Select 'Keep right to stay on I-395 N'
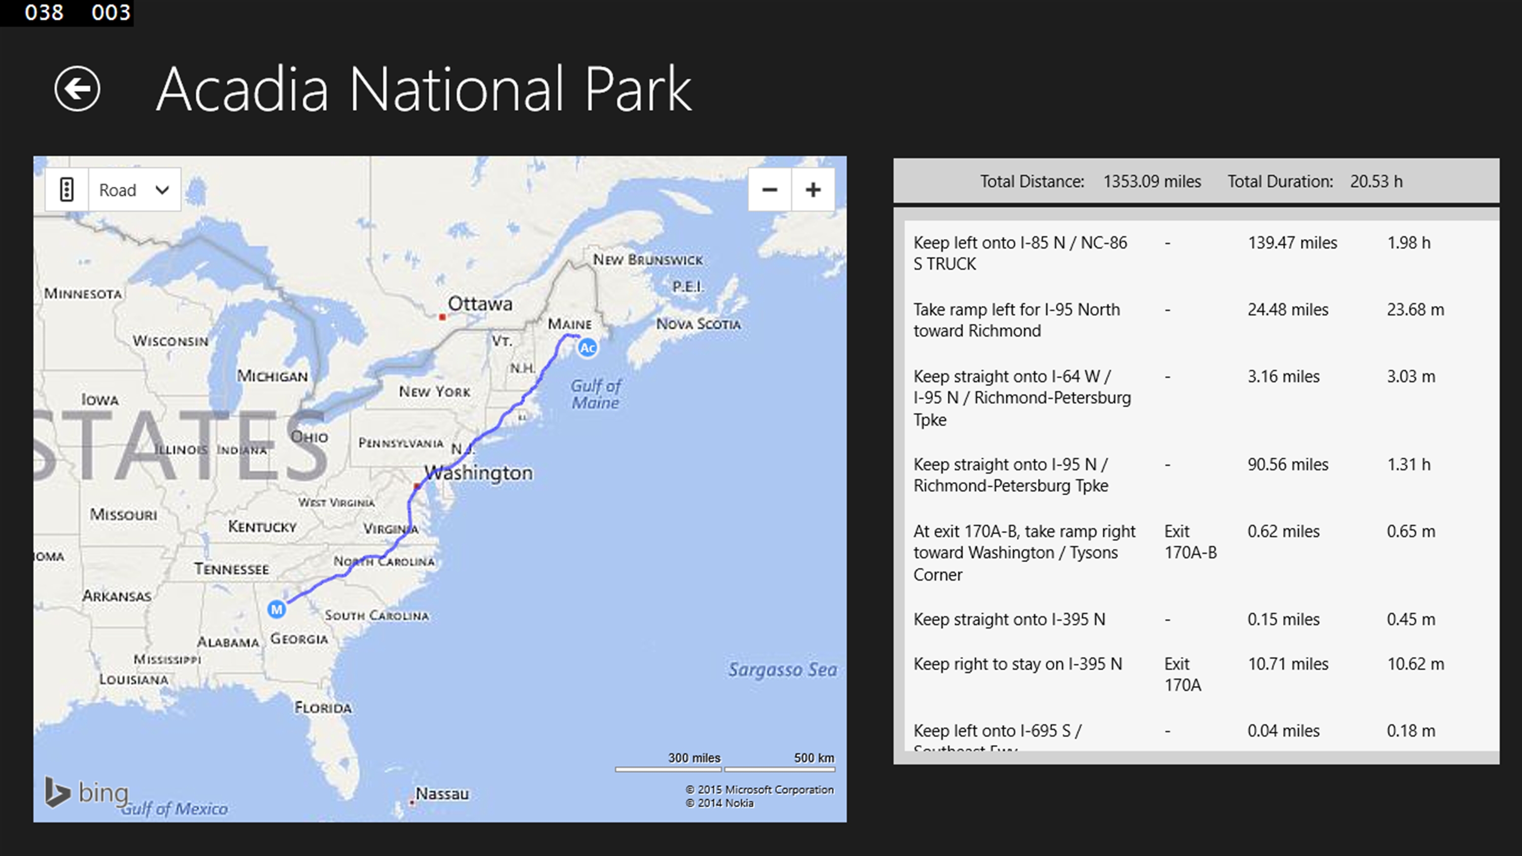 click(1017, 664)
